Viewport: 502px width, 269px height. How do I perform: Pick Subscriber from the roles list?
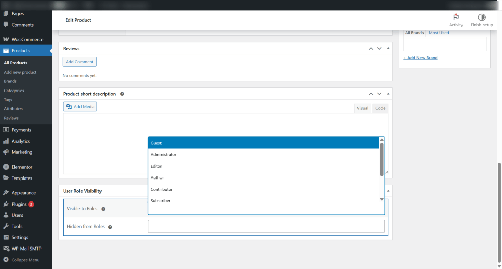[264, 200]
